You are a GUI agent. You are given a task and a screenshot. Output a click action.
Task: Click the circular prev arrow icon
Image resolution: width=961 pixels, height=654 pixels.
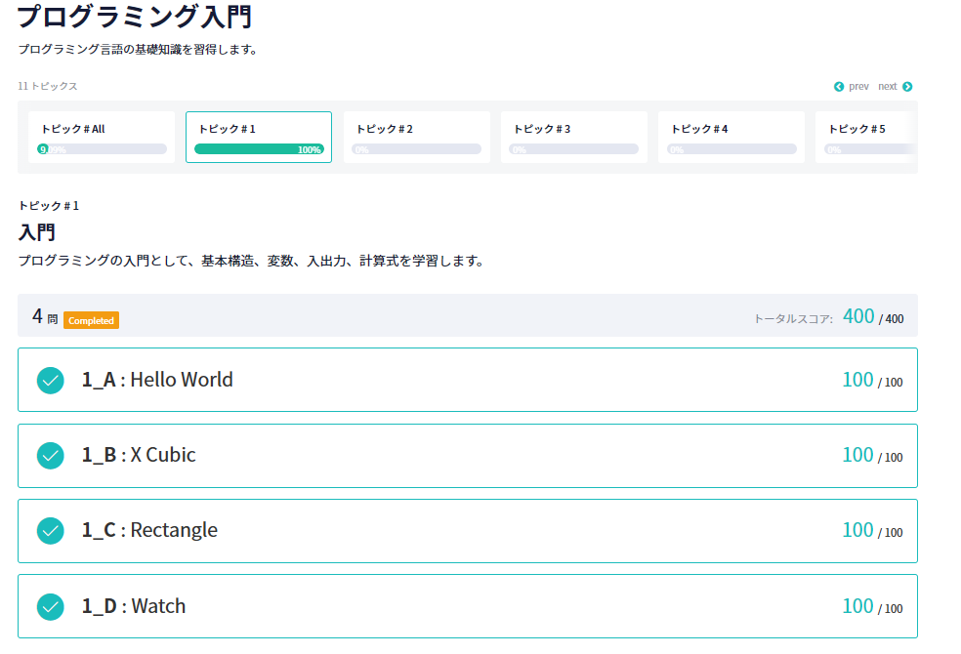tap(841, 86)
